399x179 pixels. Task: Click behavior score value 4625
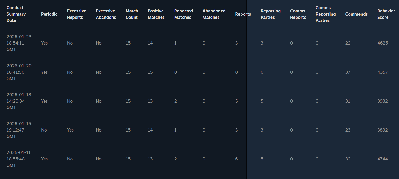[383, 43]
